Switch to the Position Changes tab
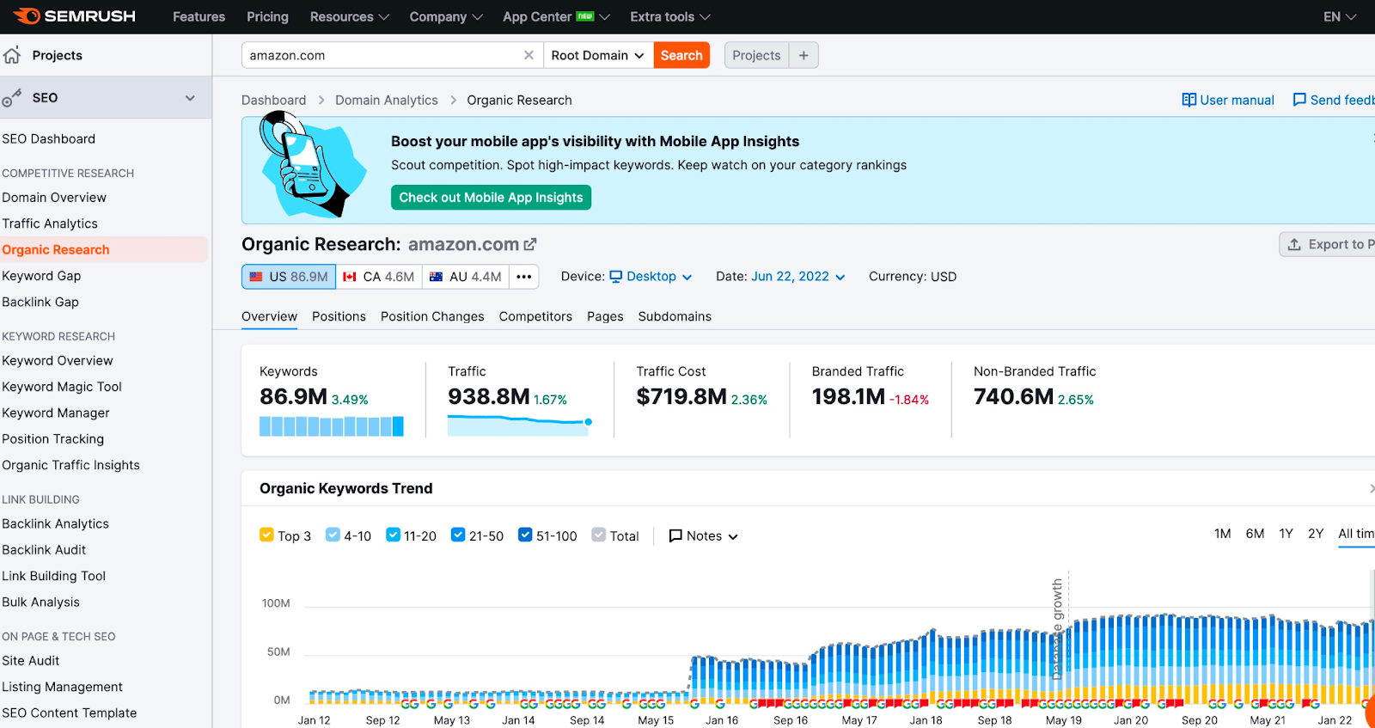Viewport: 1375px width, 728px height. click(x=432, y=316)
